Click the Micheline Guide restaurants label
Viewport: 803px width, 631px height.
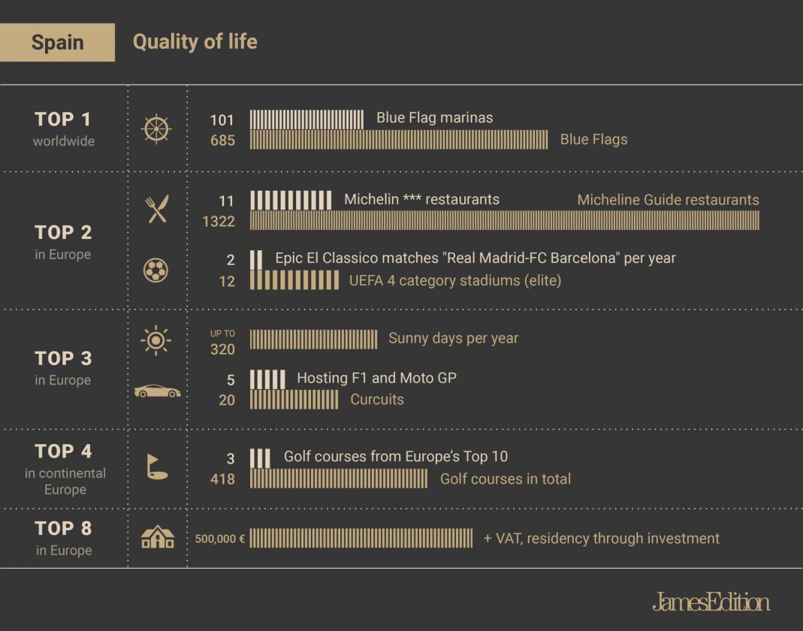click(668, 200)
